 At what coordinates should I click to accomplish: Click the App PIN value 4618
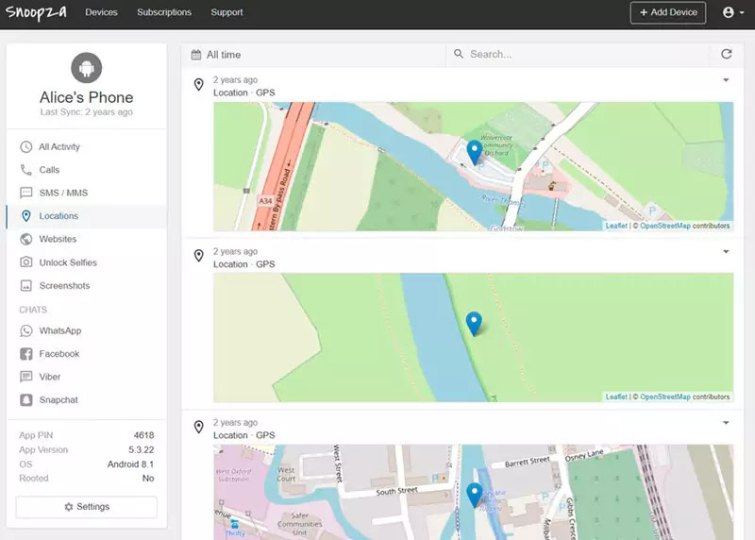pos(144,435)
